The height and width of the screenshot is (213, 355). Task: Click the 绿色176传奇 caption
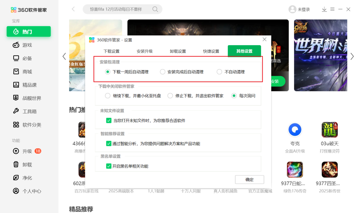point(295,191)
